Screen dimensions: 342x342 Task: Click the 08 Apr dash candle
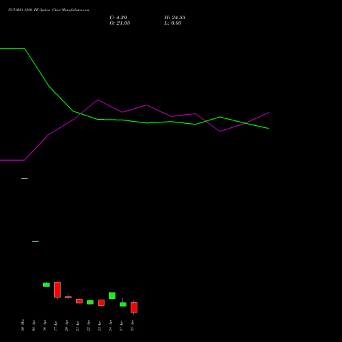(x=36, y=241)
